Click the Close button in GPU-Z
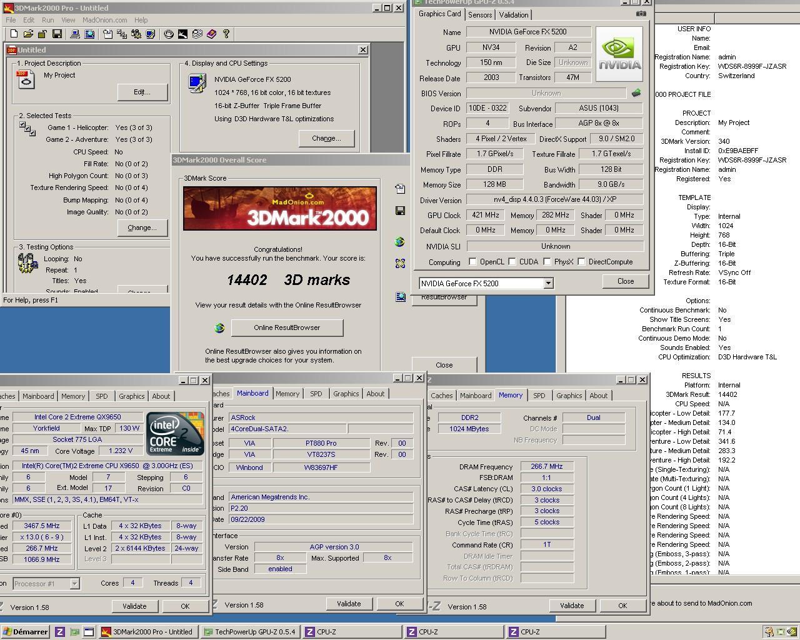Screen dimensions: 800x640 626,281
